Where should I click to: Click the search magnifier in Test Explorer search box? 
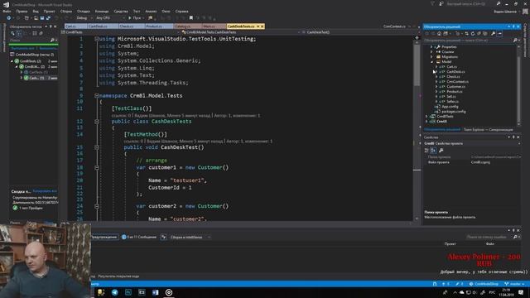(x=52, y=40)
